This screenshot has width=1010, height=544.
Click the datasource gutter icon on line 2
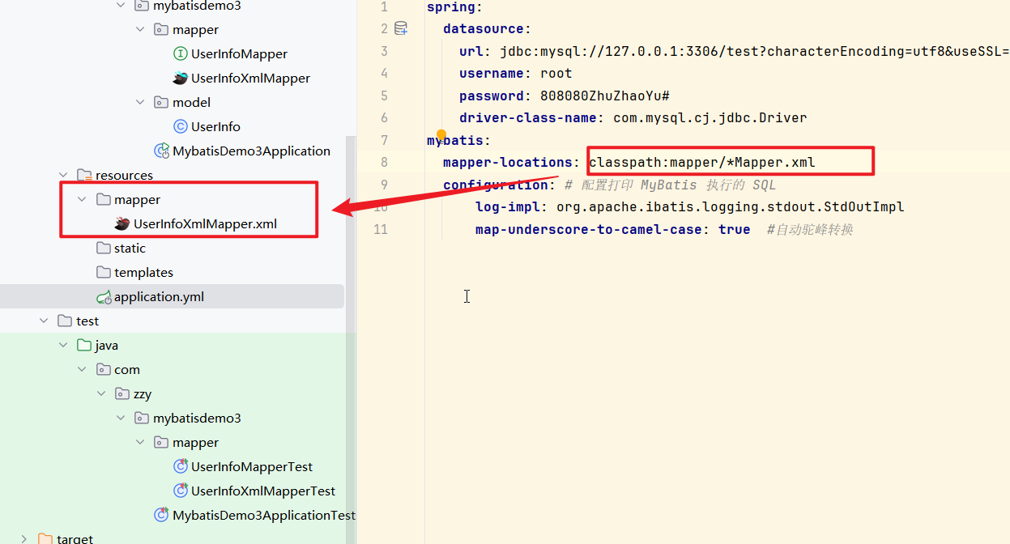(x=401, y=29)
